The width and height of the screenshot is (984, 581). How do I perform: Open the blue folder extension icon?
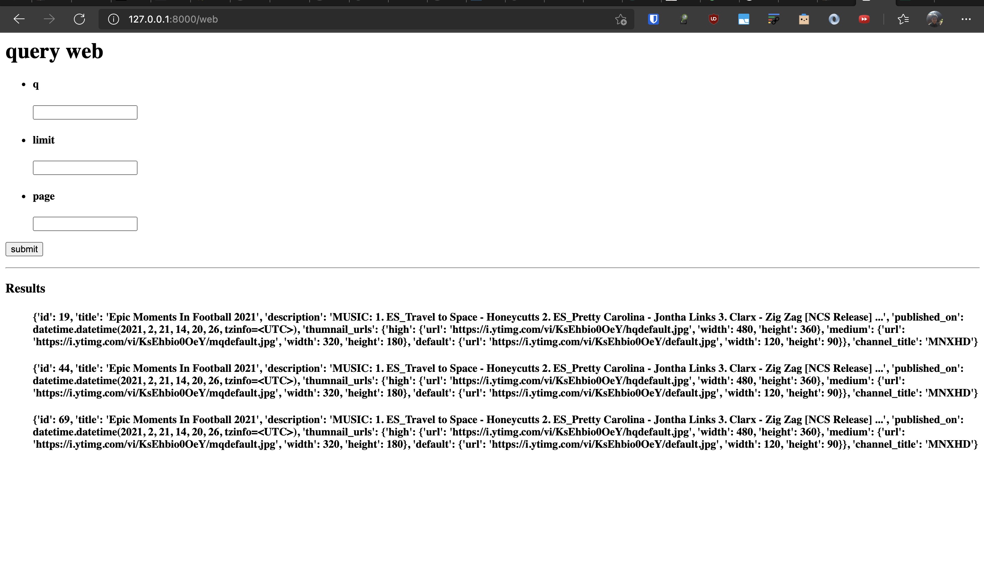743,19
